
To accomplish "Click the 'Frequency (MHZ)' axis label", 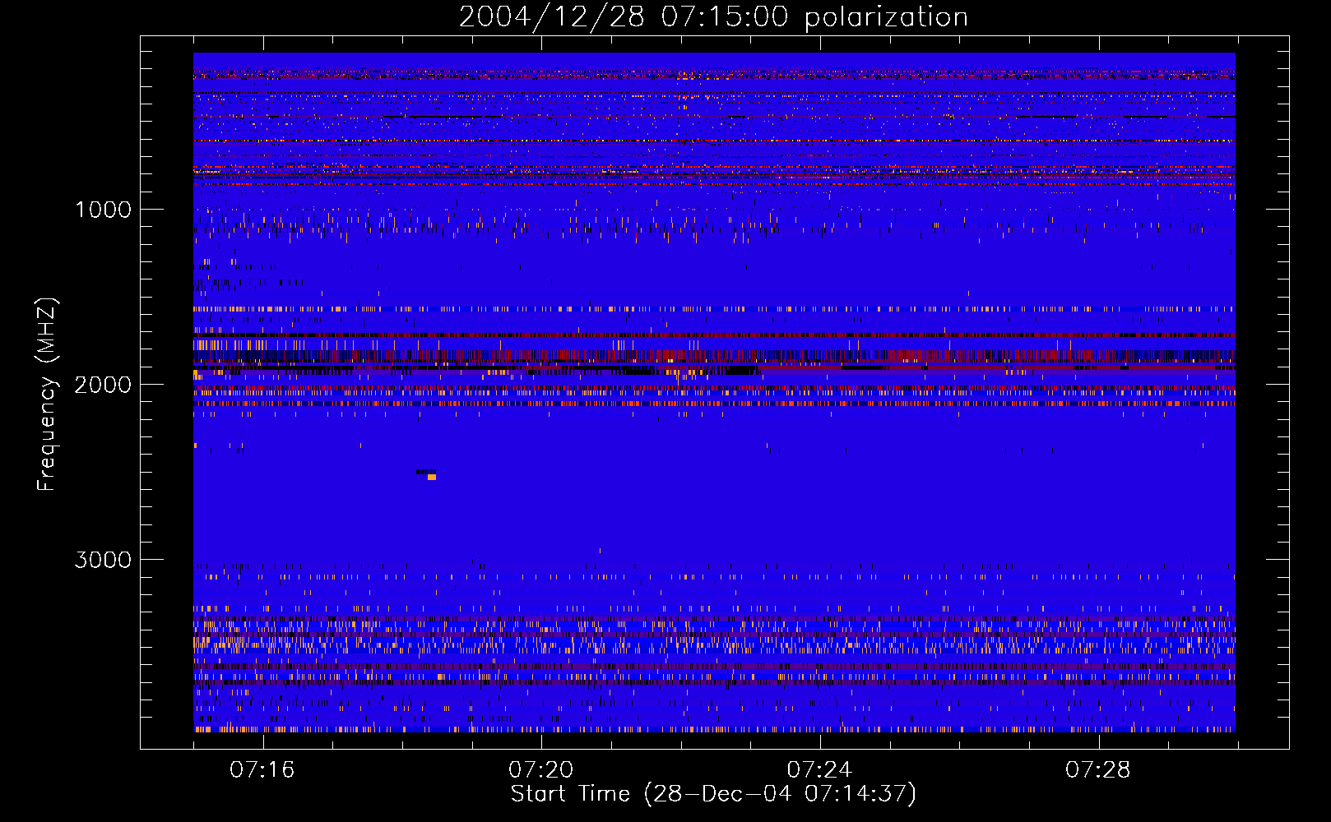I will 47,395.
